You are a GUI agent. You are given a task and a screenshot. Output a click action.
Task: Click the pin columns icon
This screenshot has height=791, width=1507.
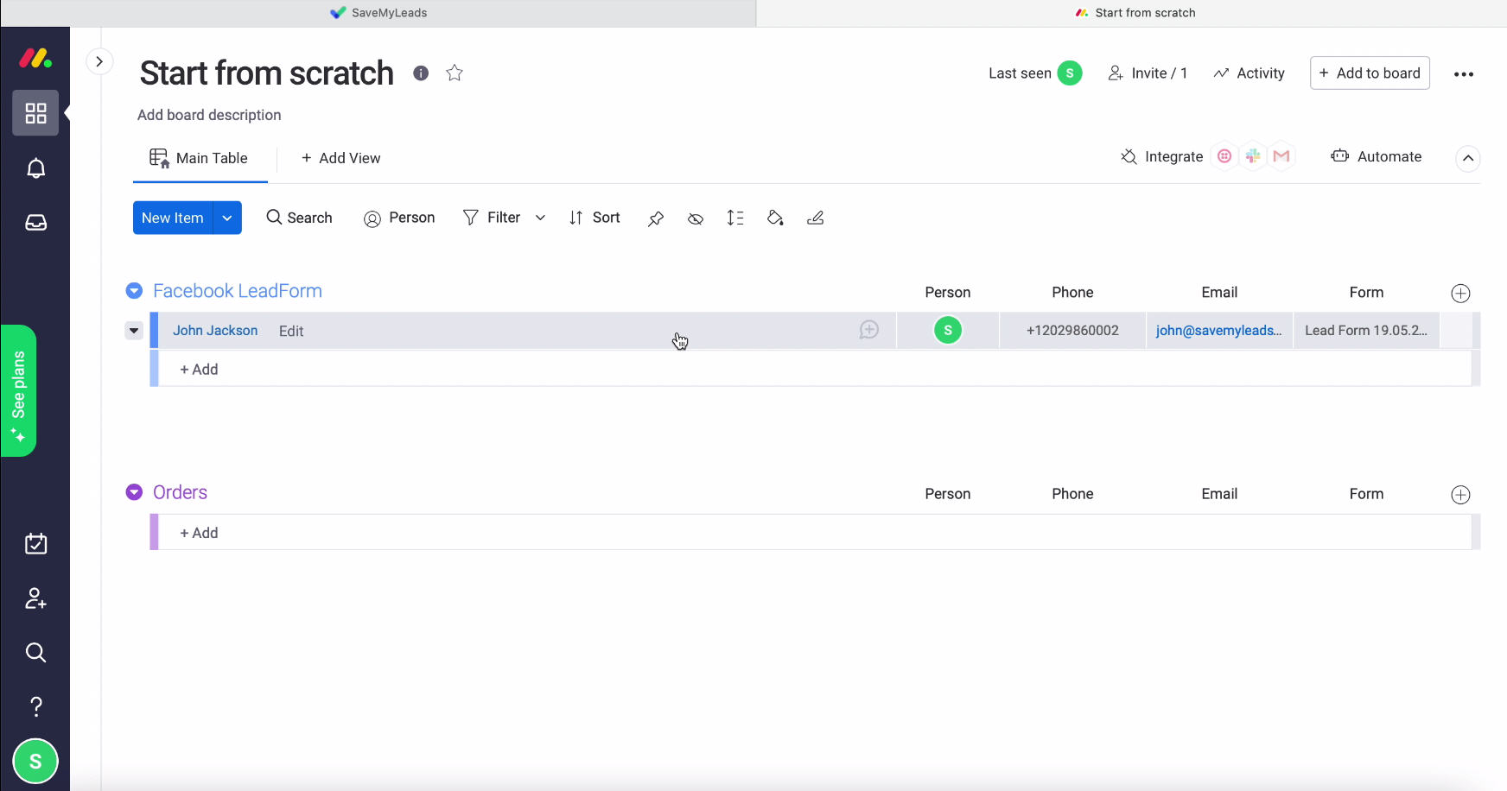tap(656, 218)
